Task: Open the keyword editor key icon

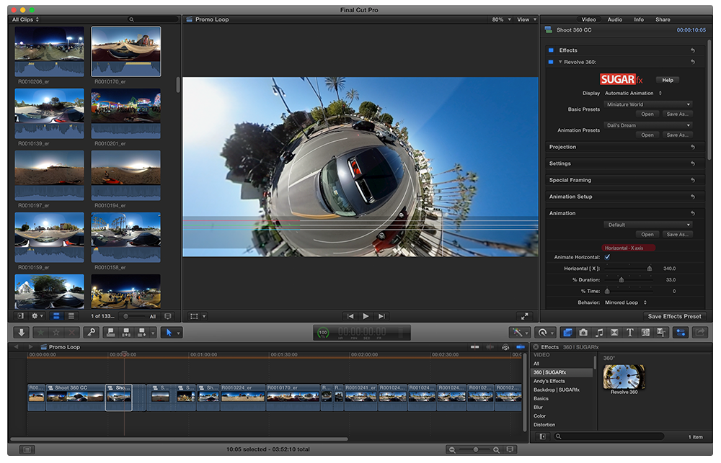Action: pos(92,332)
